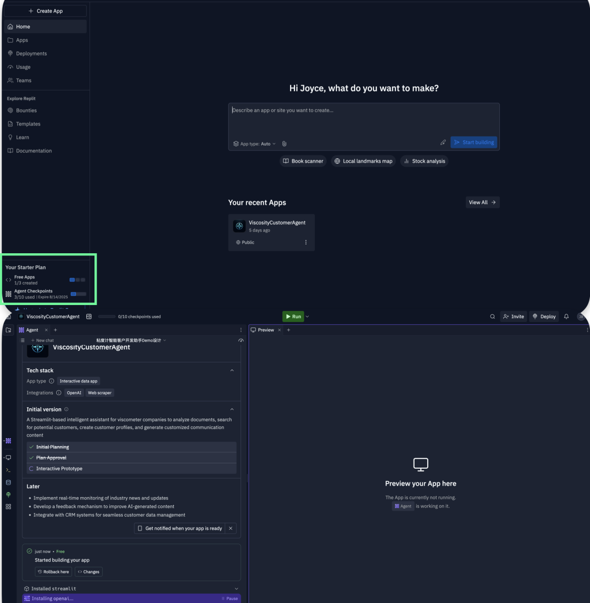This screenshot has height=603, width=590.
Task: Collapse the Tech stack section
Action: coord(232,371)
